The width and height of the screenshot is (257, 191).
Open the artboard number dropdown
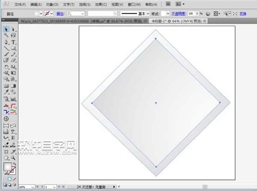point(54,187)
